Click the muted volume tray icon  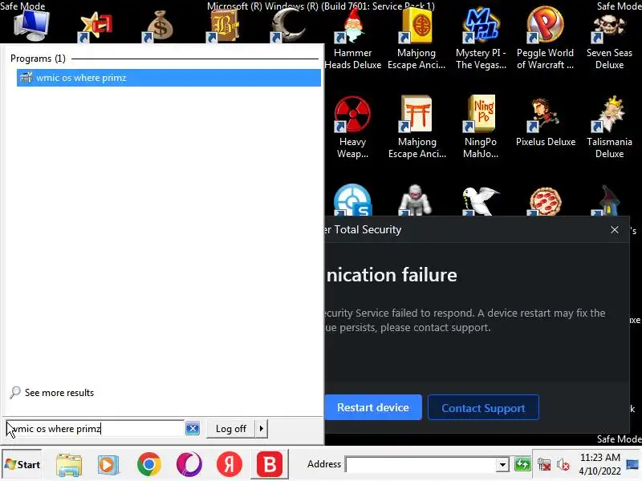(563, 465)
